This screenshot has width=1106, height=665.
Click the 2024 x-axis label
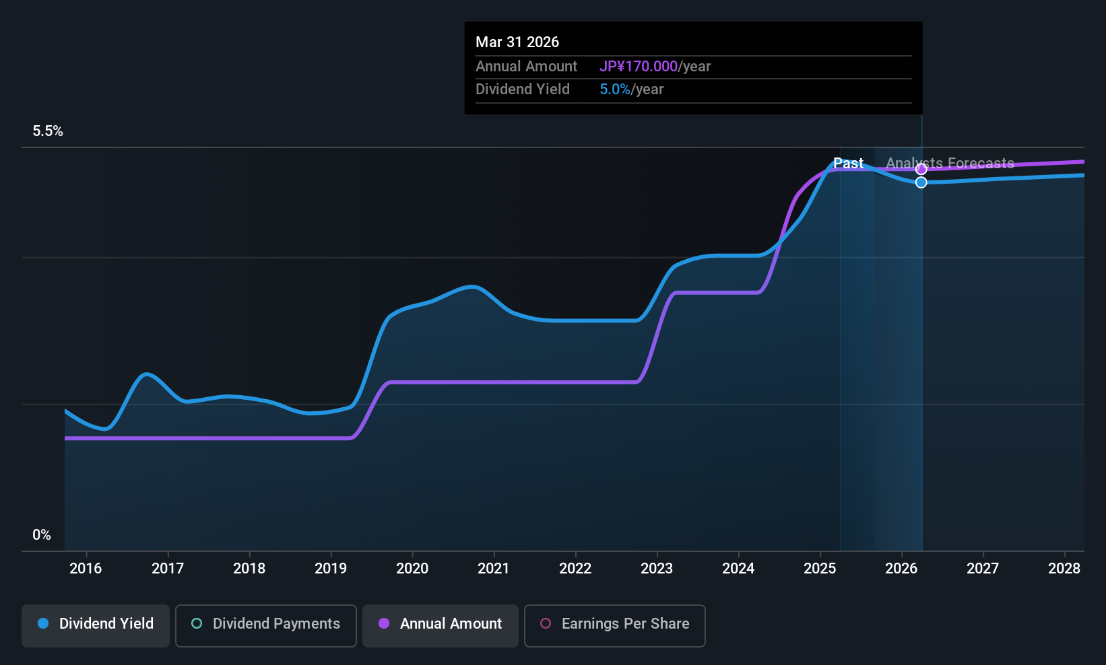[x=738, y=569]
